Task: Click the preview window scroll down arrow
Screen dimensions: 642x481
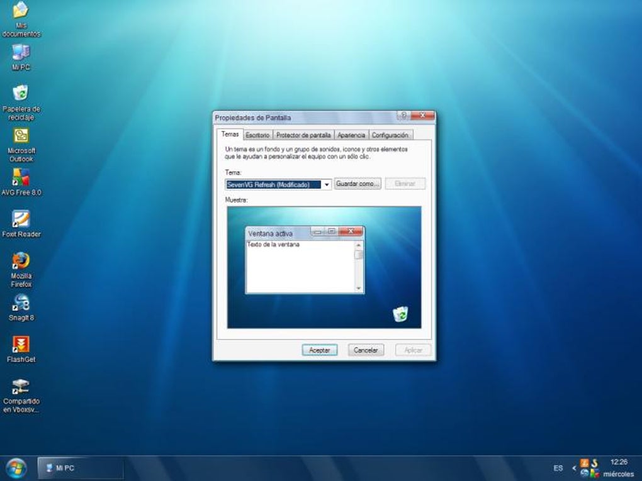Action: click(359, 289)
